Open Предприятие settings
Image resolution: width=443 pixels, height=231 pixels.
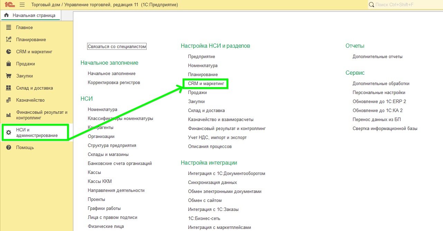202,57
